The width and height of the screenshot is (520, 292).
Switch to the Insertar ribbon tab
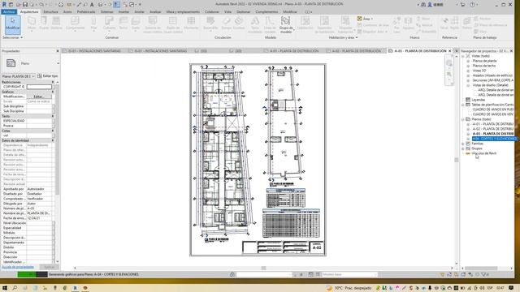coord(123,11)
